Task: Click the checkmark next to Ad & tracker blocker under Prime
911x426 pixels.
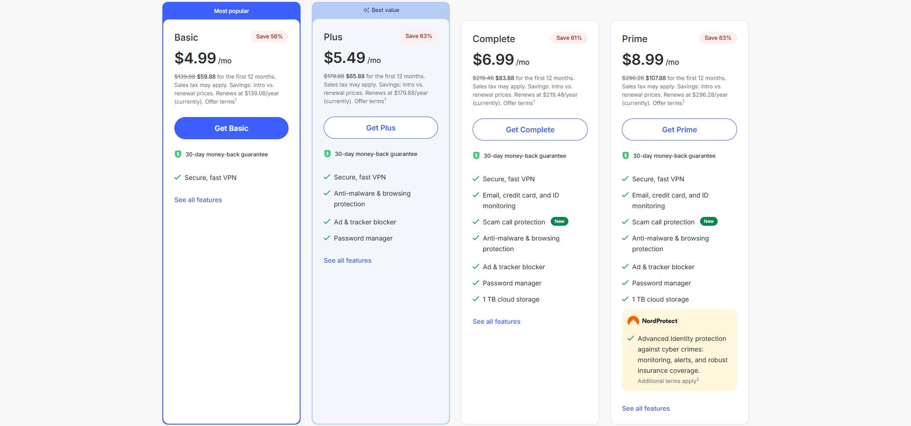Action: pos(625,266)
